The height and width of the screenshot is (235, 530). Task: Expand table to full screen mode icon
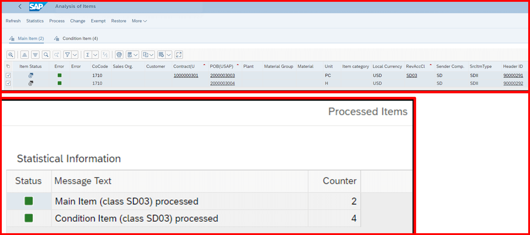[179, 55]
